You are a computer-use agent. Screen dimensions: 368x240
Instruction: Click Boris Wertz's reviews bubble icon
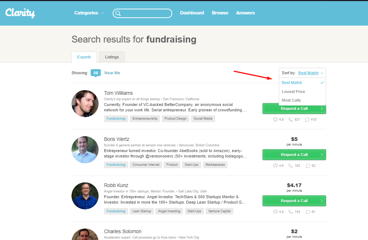(308, 166)
